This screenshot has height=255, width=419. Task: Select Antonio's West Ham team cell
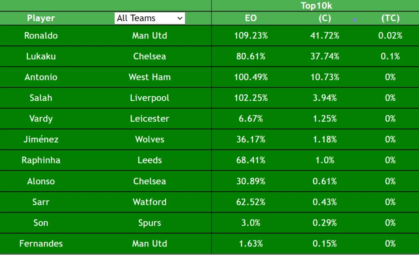pos(150,77)
